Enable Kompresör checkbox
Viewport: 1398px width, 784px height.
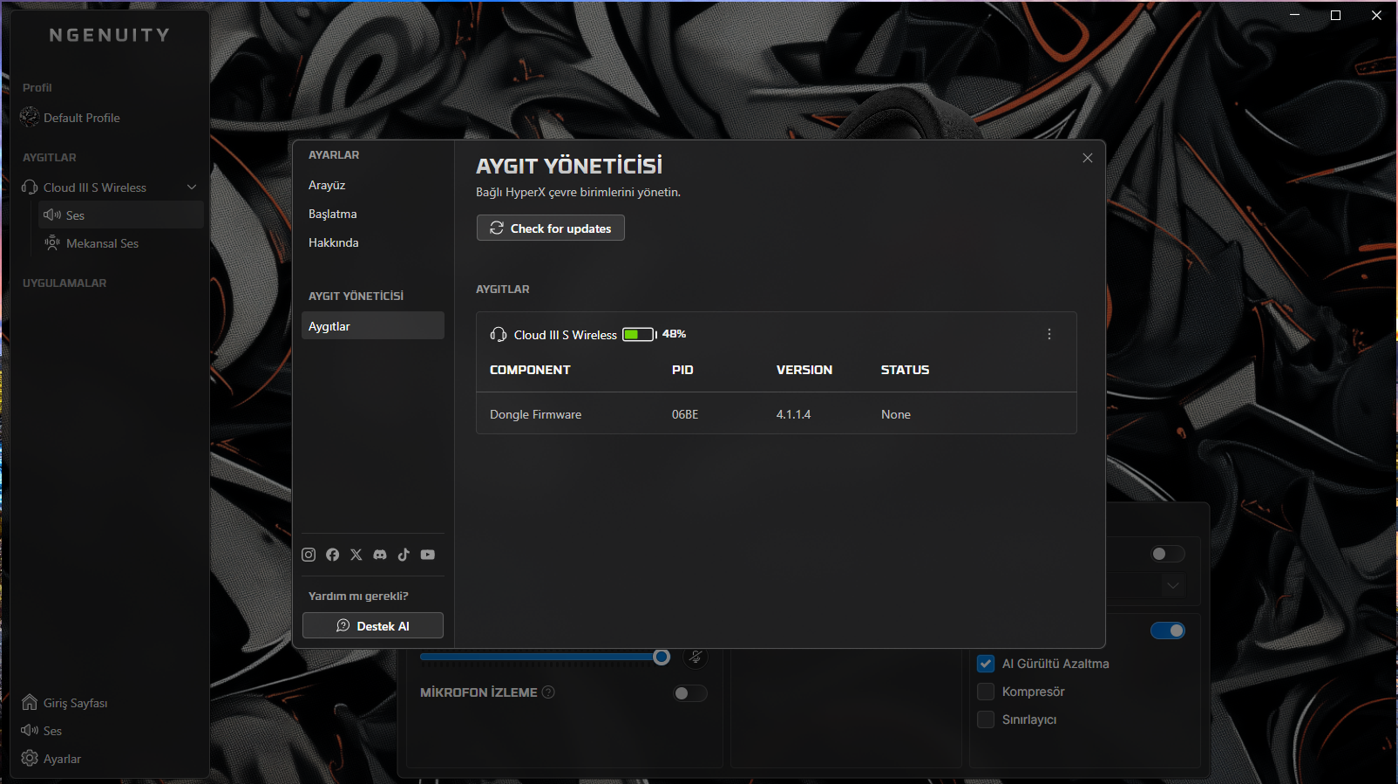tap(986, 692)
